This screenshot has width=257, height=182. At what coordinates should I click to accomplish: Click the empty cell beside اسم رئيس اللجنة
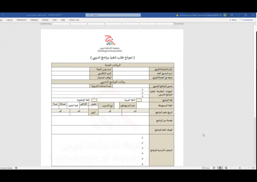click(x=71, y=69)
